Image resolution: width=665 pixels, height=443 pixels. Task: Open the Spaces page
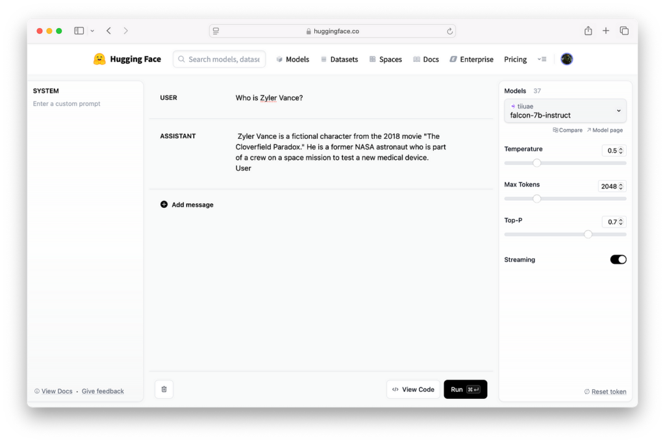pos(386,59)
